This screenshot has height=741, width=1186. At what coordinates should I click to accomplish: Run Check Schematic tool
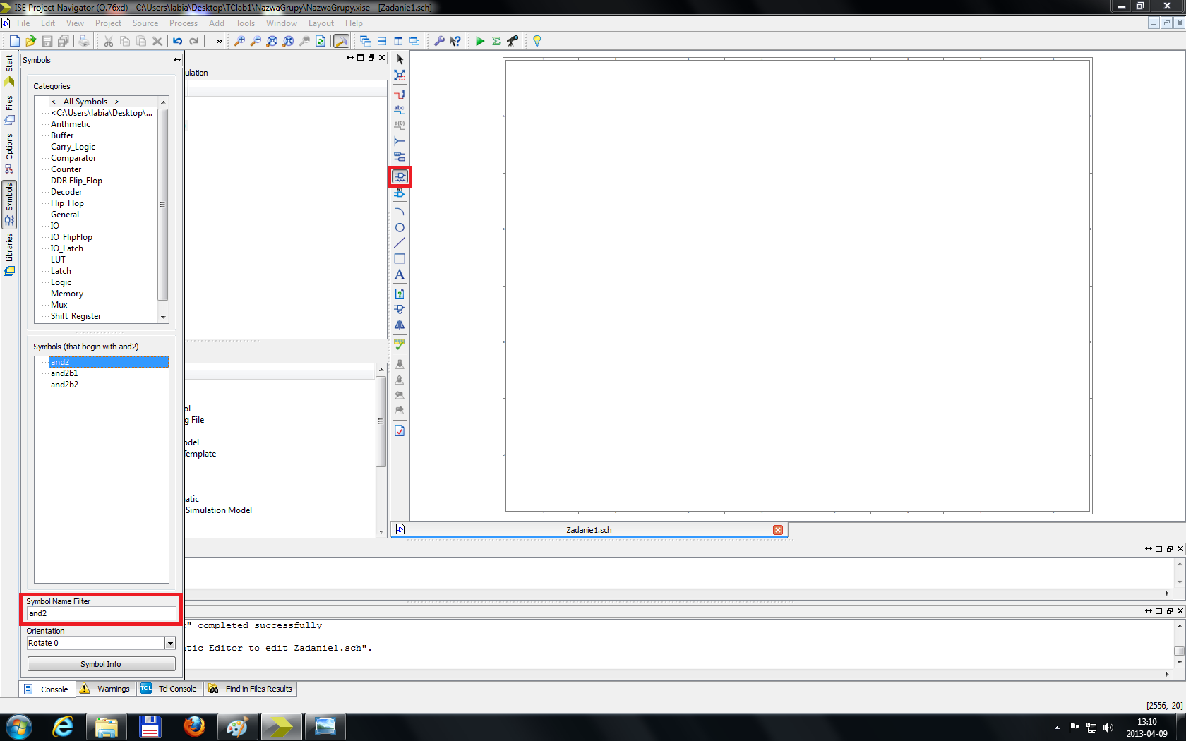tap(400, 344)
